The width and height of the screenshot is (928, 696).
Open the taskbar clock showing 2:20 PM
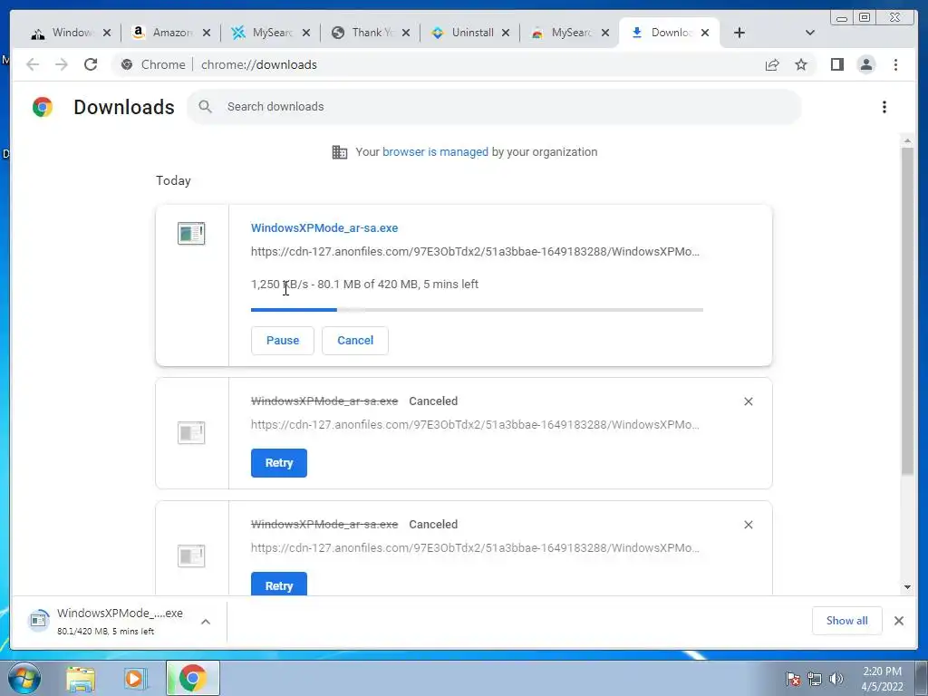coord(882,679)
